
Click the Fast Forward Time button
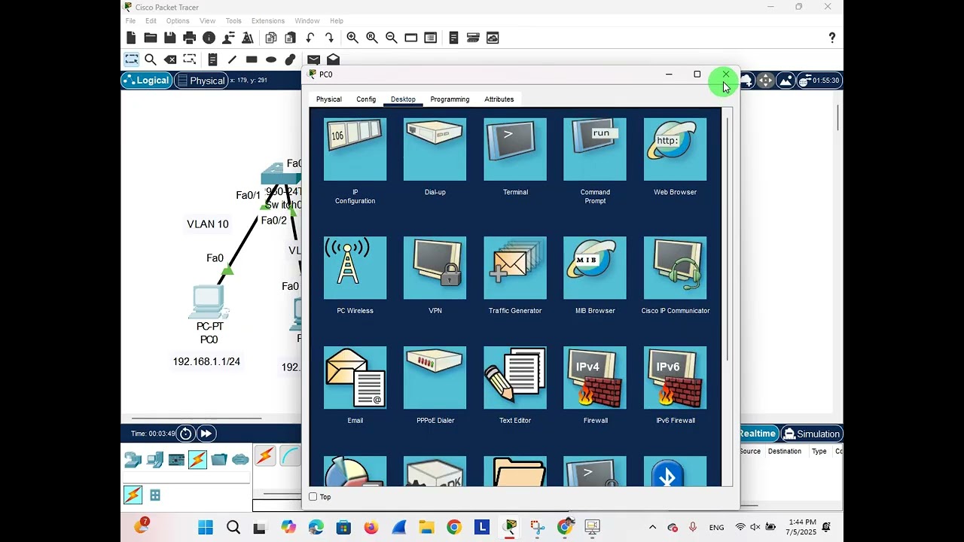point(206,434)
